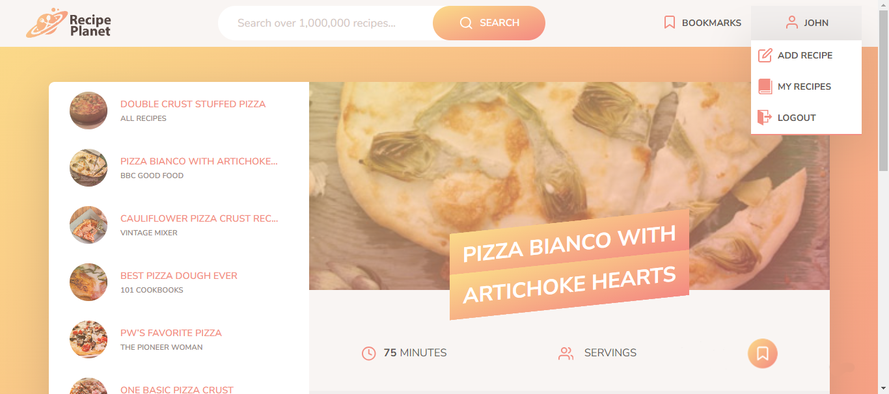Open the BOOKMARKS dropdown in header
The image size is (889, 394).
tap(702, 23)
